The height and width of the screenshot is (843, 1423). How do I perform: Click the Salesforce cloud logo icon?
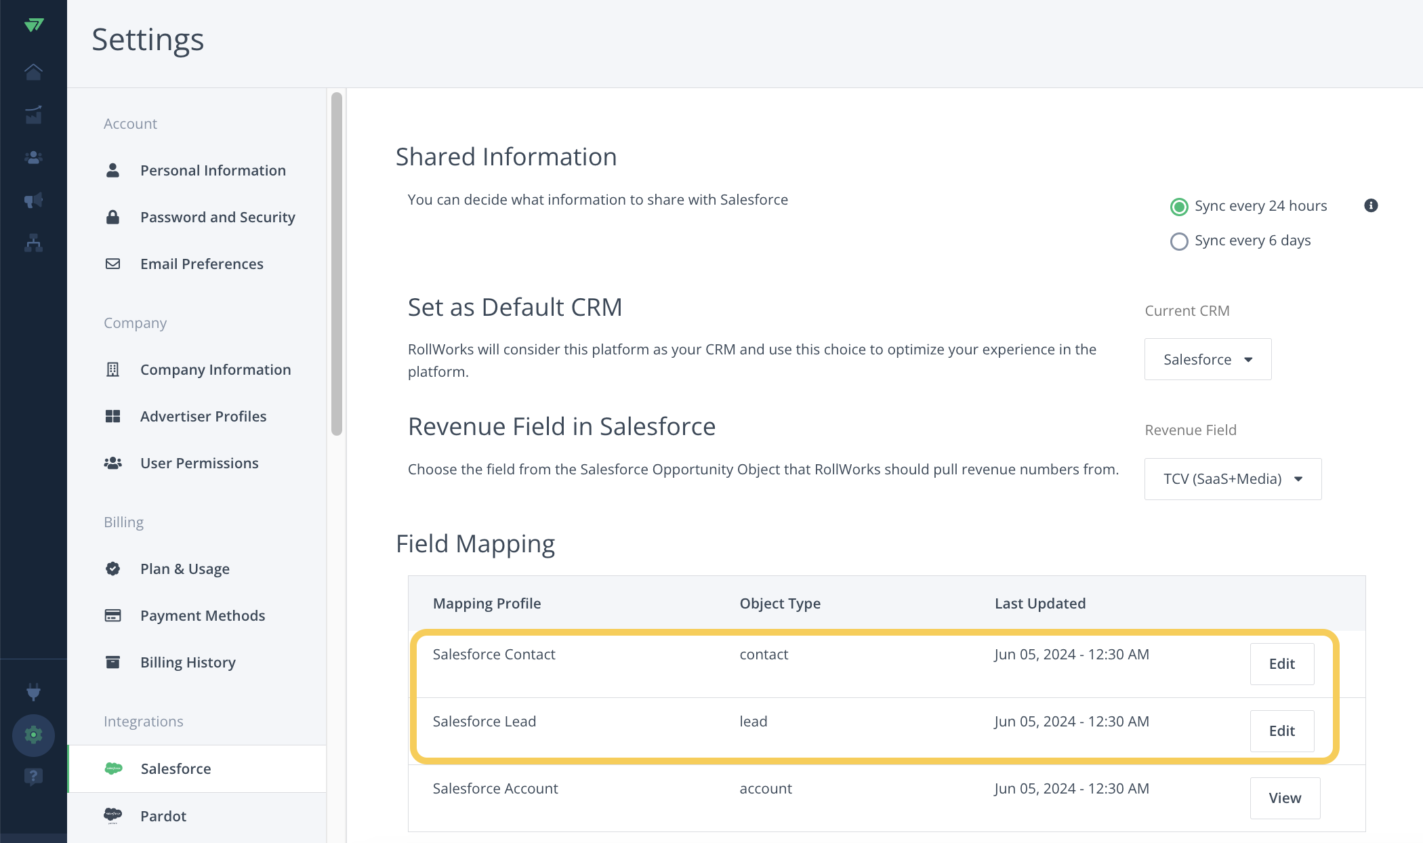point(113,768)
